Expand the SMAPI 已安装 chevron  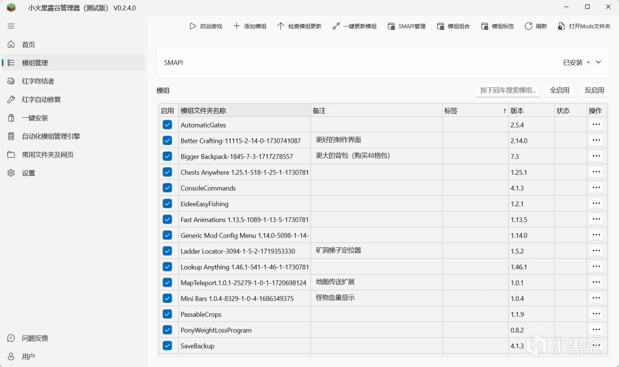coord(598,62)
